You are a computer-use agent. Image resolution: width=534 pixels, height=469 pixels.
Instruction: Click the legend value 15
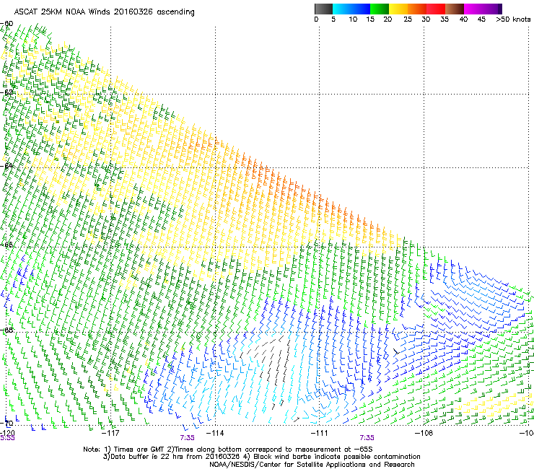point(370,19)
